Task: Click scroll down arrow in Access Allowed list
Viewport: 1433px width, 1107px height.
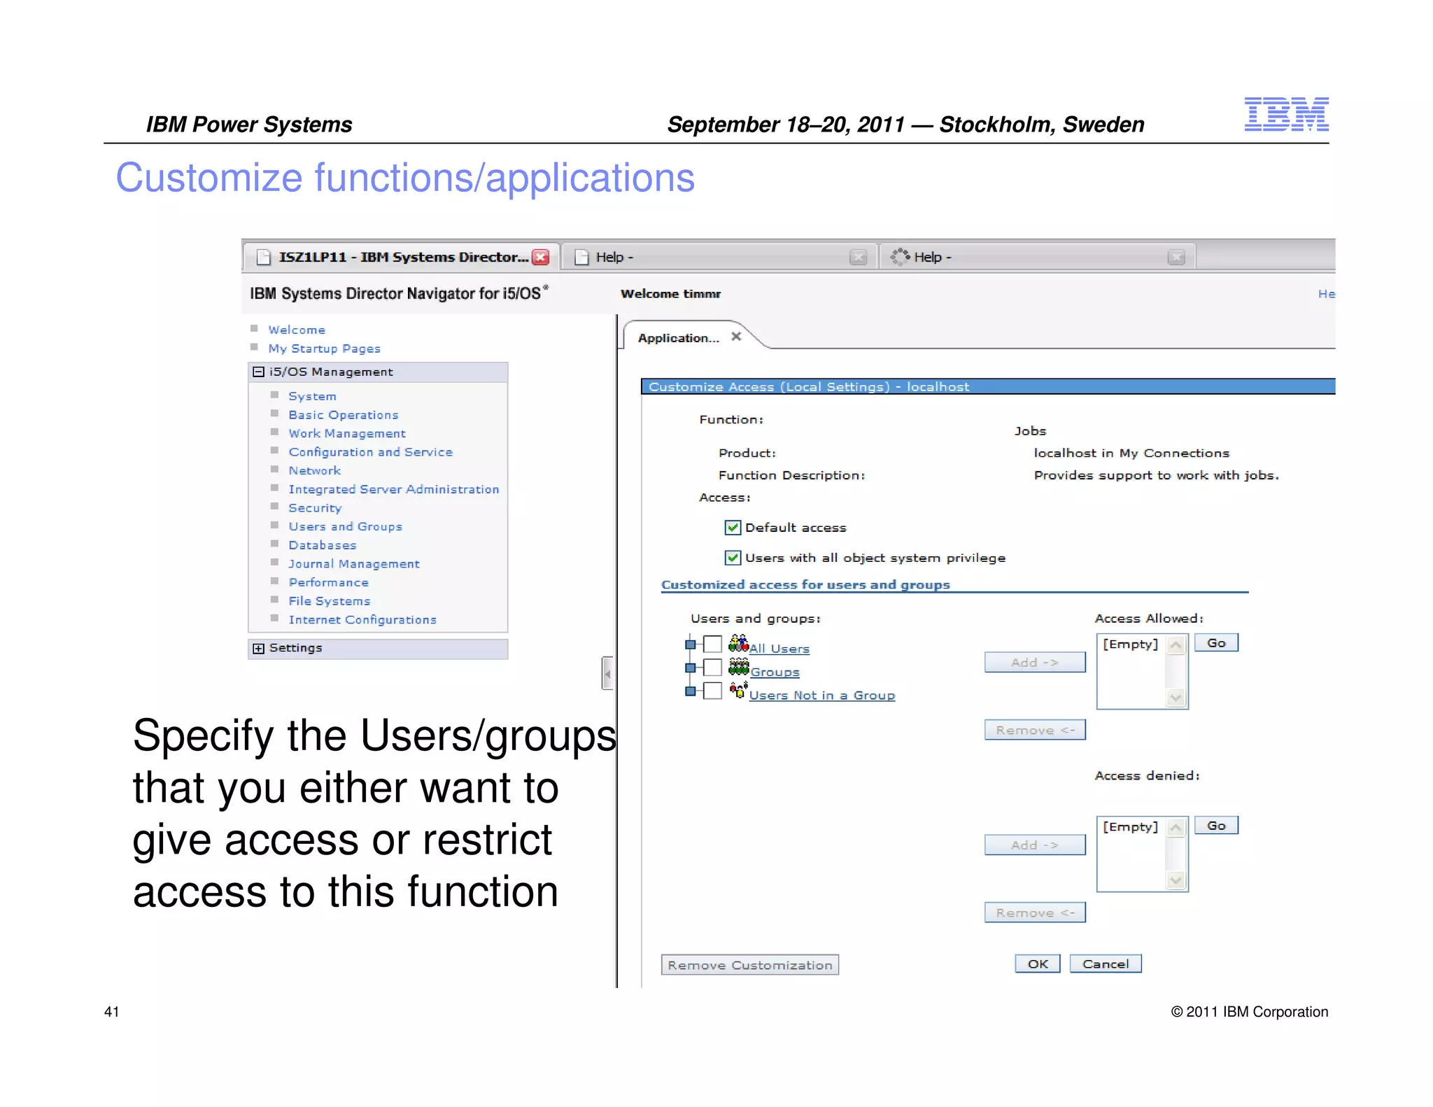Action: tap(1176, 698)
